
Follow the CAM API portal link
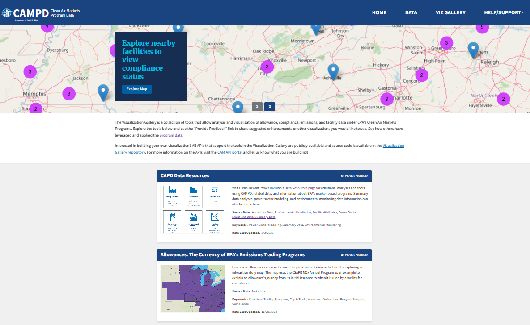coord(230,152)
